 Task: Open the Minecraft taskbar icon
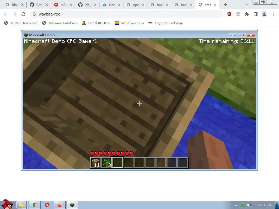point(72,205)
